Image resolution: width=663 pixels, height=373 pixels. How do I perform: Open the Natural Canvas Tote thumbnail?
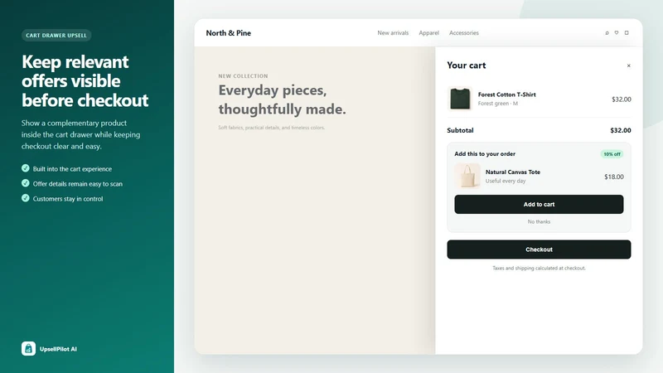click(x=467, y=176)
